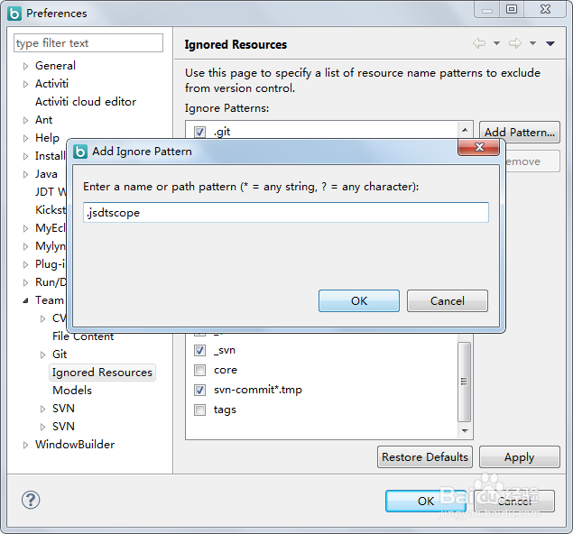
Task: Expand the Mylyn tree node
Action: (25, 246)
